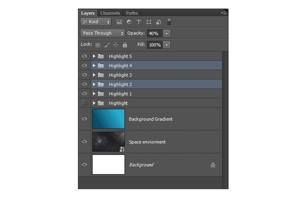Hide the Highlight 5 group
This screenshot has height=201, width=302.
pos(84,56)
